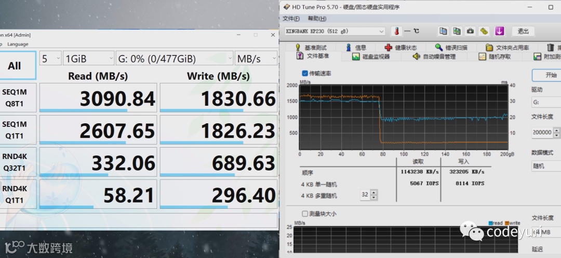The image size is (561, 258).
Task: Open the 健康状态 health tab
Action: [400, 48]
